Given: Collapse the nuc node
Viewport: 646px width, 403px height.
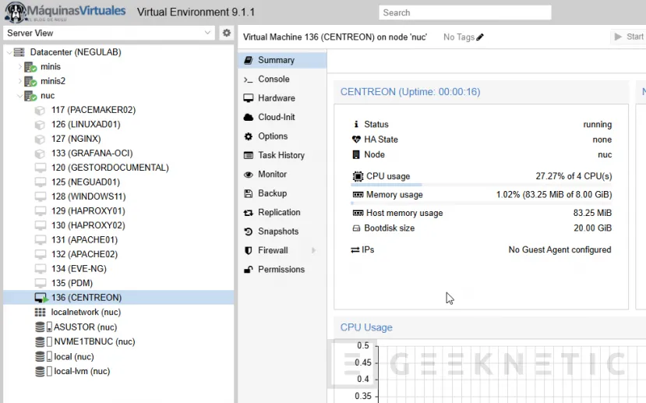Looking at the screenshot, I should click(19, 96).
